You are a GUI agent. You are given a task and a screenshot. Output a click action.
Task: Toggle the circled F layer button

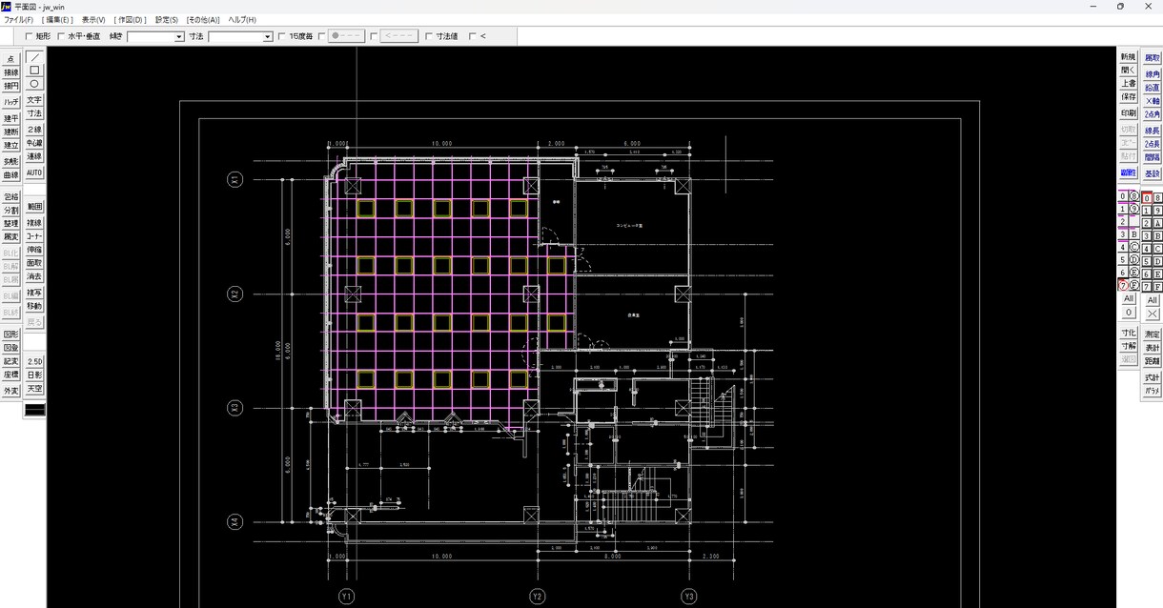1134,285
